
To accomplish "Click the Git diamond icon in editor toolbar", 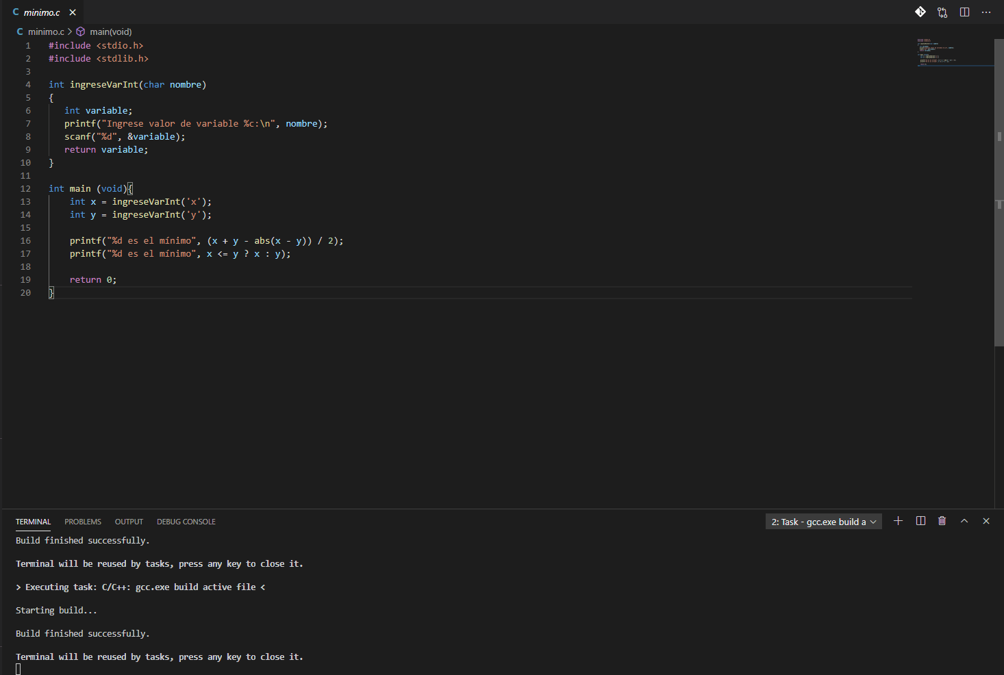I will coord(920,12).
